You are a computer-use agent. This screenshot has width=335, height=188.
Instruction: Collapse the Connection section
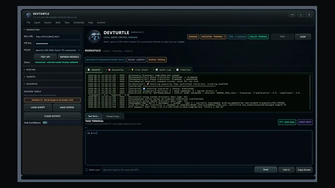32,30
